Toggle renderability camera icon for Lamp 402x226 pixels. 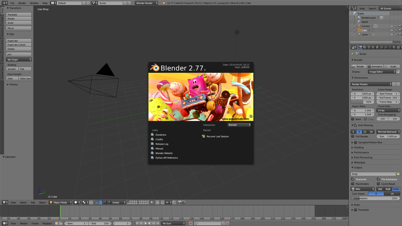pos(400,34)
